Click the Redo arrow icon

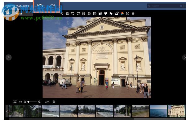click(x=52, y=6)
